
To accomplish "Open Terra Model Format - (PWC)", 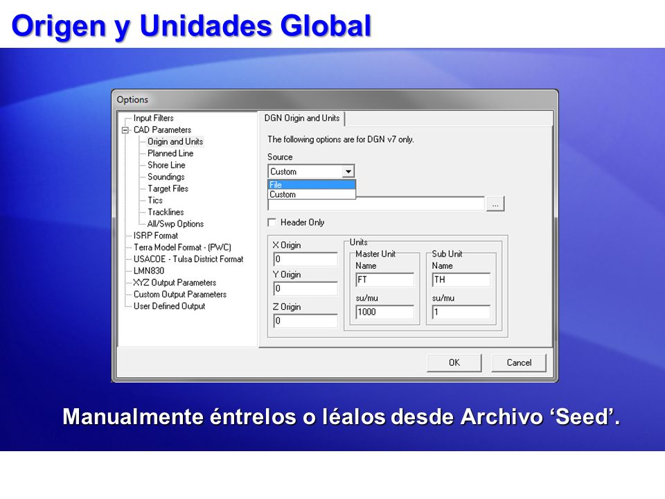I will [x=182, y=247].
